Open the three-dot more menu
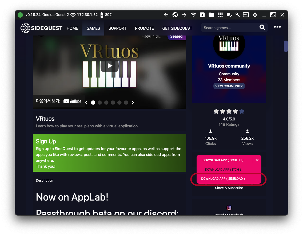303x235 pixels. click(x=277, y=27)
